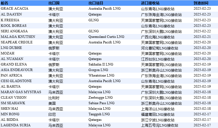This screenshot has width=218, height=128.
Task: Click 上海五号沟LNG接收站 terminal cell
Action: [x=159, y=126]
